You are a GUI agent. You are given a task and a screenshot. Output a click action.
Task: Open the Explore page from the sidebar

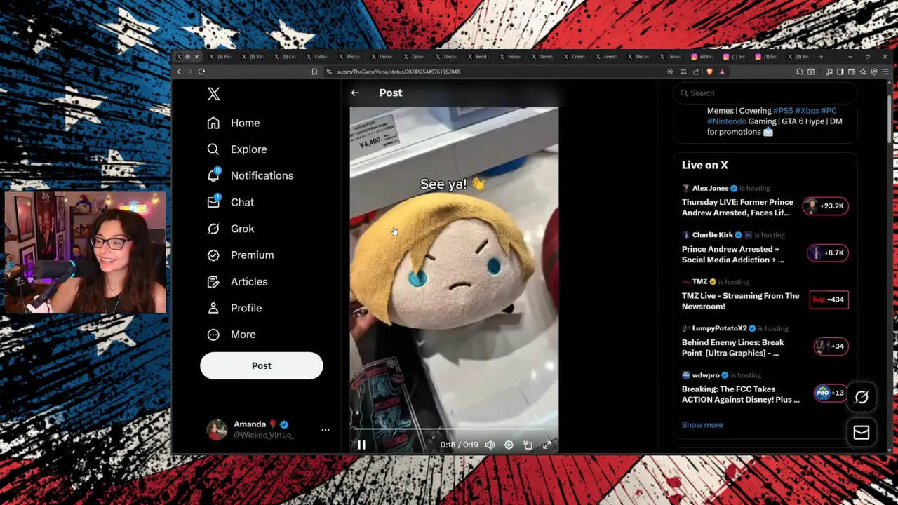coord(237,149)
